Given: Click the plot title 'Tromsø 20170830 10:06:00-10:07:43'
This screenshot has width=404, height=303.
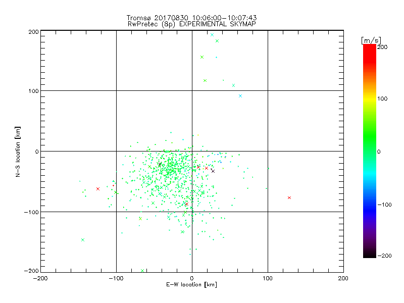Looking at the screenshot, I should [x=191, y=18].
